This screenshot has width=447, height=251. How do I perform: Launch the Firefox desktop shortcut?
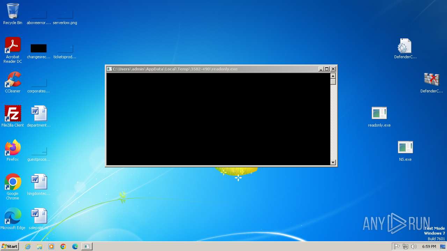click(13, 151)
